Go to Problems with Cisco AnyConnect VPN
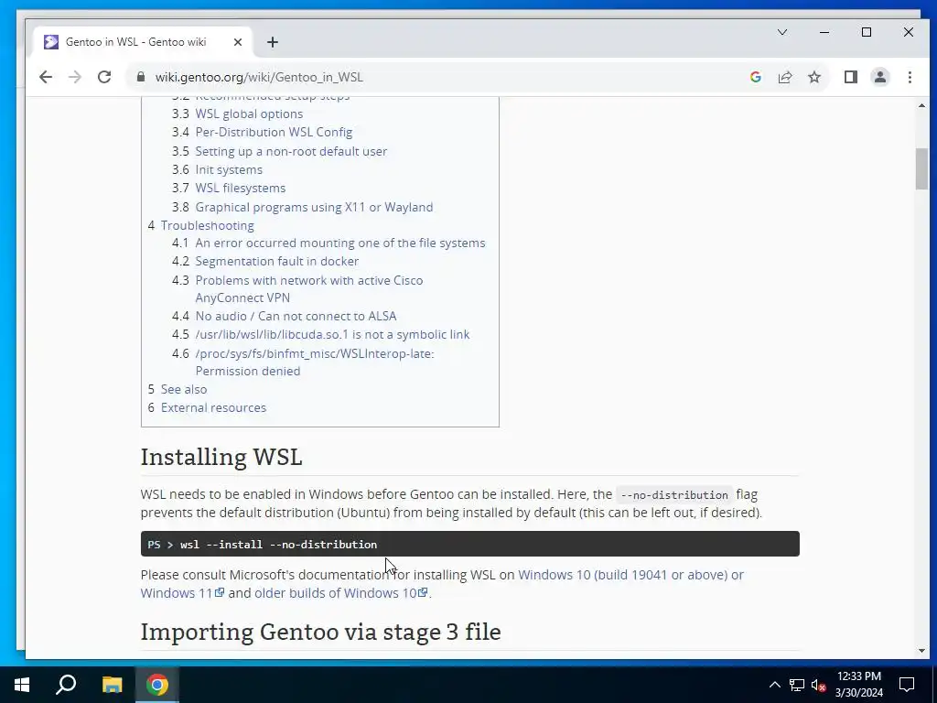The height and width of the screenshot is (703, 937). pyautogui.click(x=309, y=288)
